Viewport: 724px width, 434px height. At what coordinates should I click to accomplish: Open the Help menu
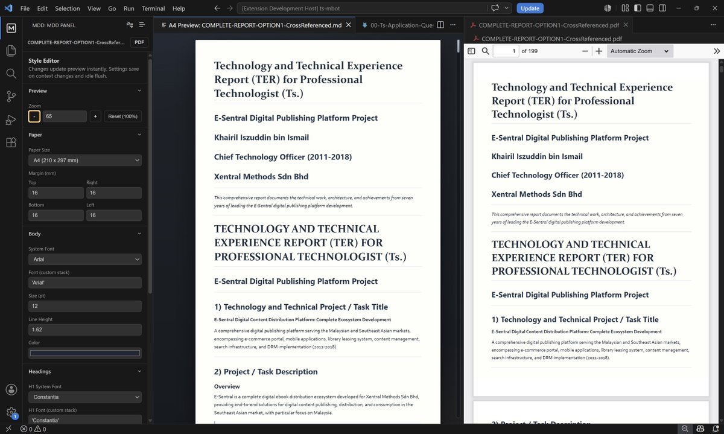coord(179,8)
